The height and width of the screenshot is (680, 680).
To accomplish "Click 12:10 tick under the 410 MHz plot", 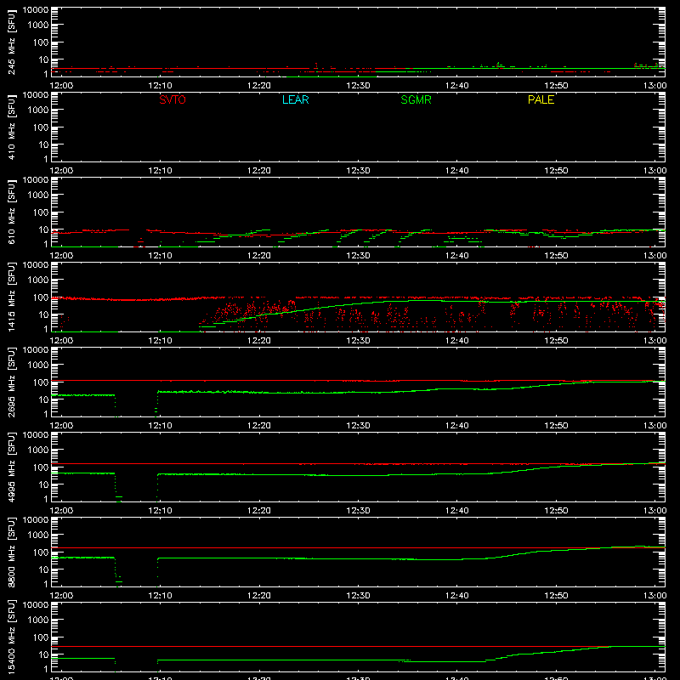I will pos(161,171).
